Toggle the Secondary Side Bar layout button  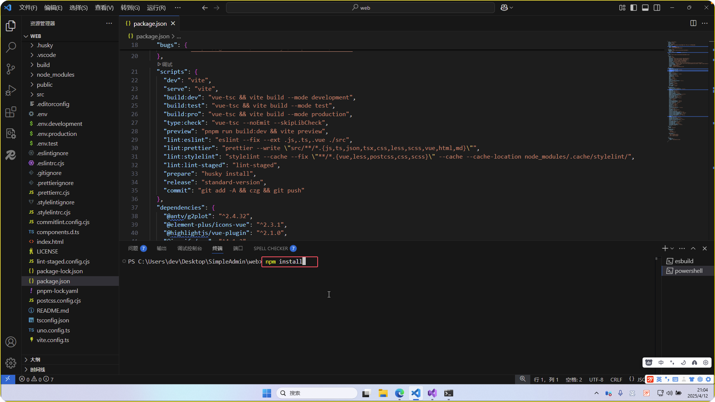click(x=657, y=7)
